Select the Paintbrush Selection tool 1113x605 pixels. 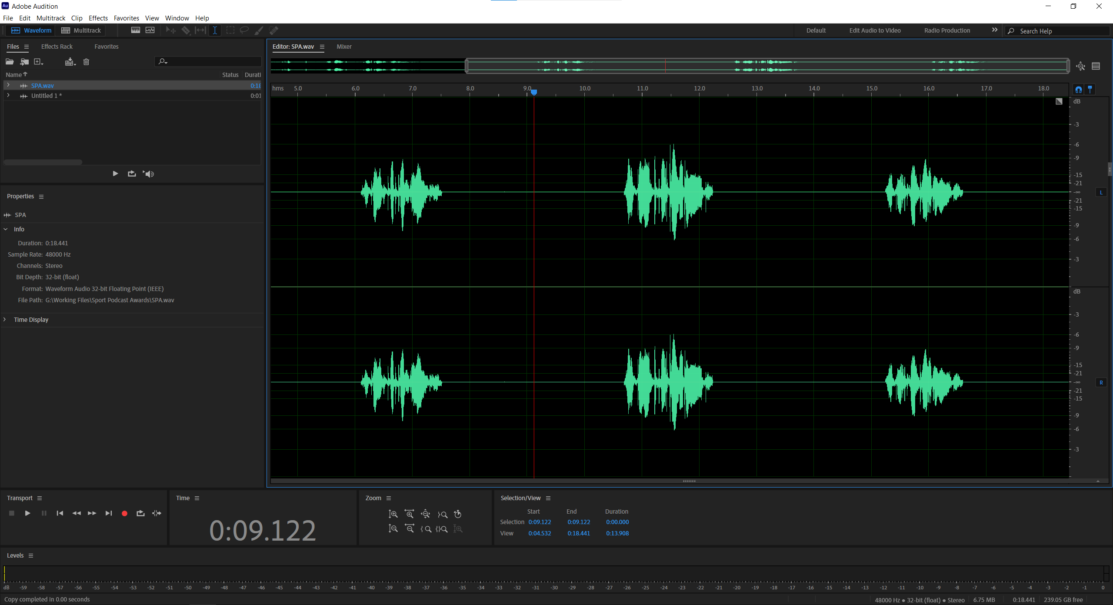[259, 30]
